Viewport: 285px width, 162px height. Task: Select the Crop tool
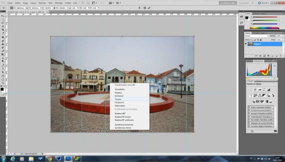(x=2, y=29)
